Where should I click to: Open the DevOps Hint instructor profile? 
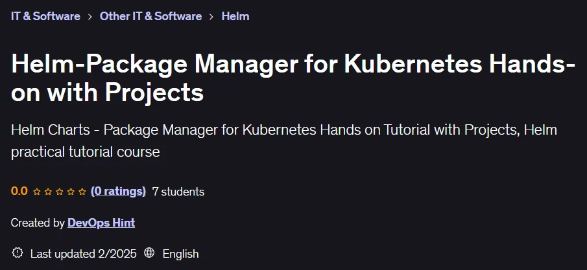tap(101, 223)
